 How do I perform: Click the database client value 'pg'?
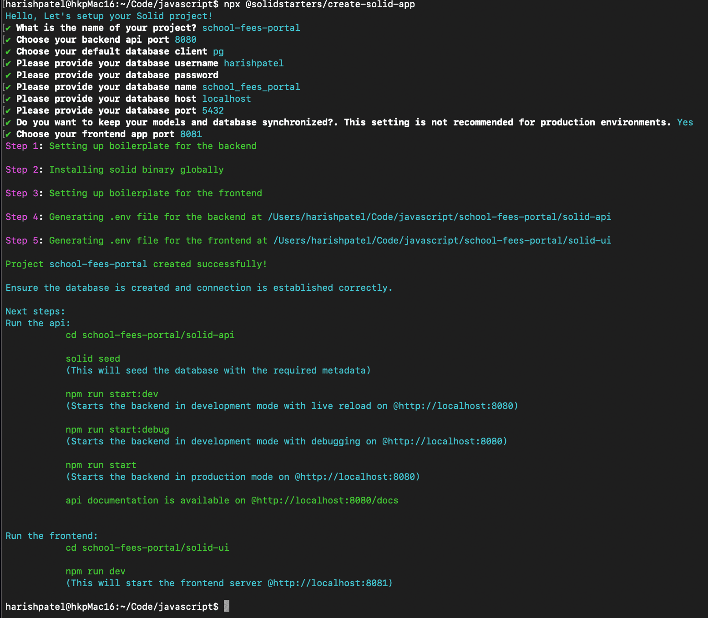pyautogui.click(x=218, y=52)
